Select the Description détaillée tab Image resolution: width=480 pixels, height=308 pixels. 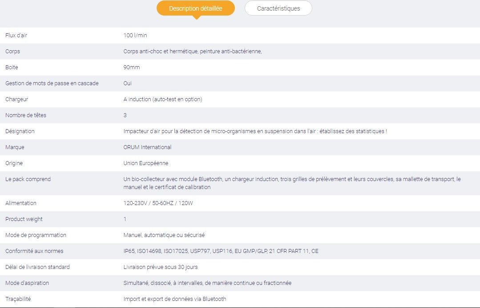(x=195, y=8)
